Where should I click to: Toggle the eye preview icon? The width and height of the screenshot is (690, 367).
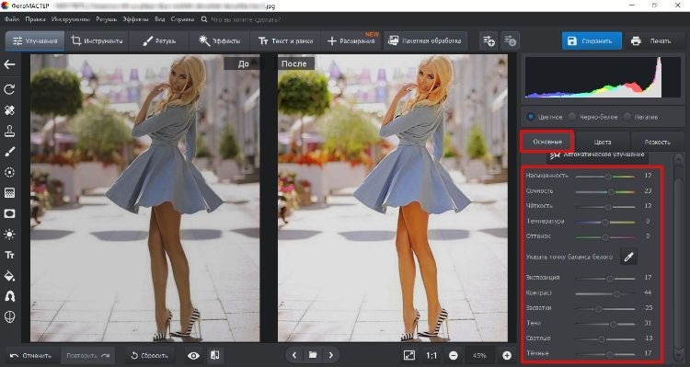point(193,356)
